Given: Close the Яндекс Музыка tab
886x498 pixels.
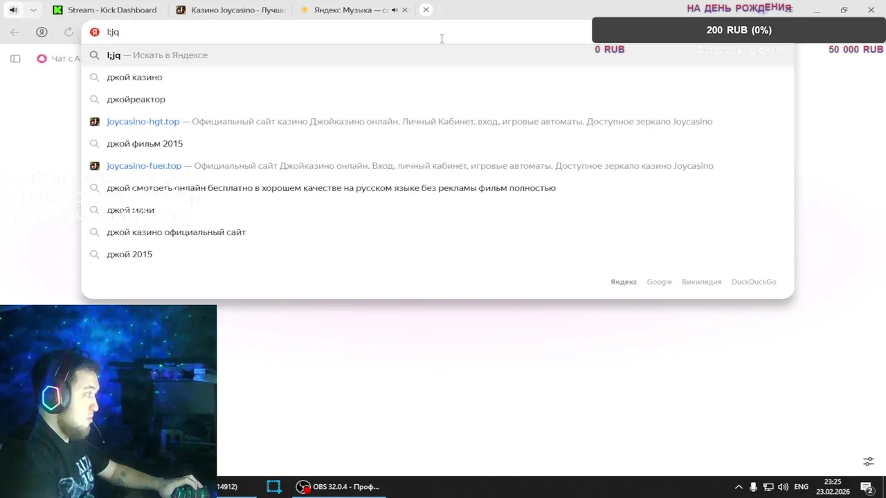Looking at the screenshot, I should [405, 10].
